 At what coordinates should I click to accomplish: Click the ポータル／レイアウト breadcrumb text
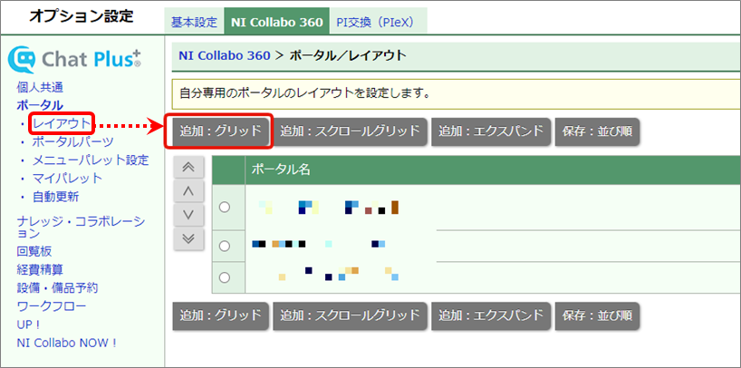point(347,55)
